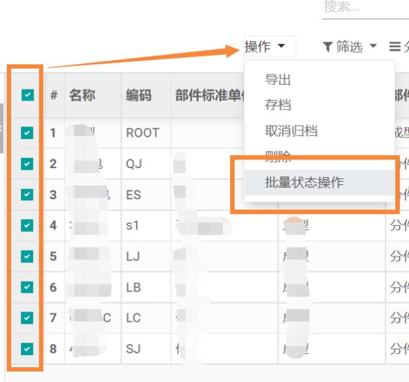Toggle the checkbox in row 8
The image size is (409, 382).
(x=27, y=349)
